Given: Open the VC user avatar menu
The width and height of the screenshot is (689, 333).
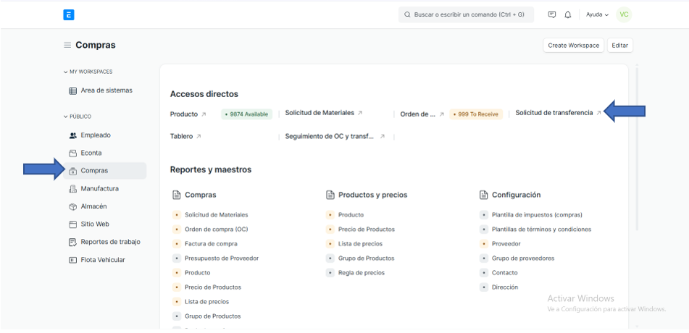Looking at the screenshot, I should (624, 14).
